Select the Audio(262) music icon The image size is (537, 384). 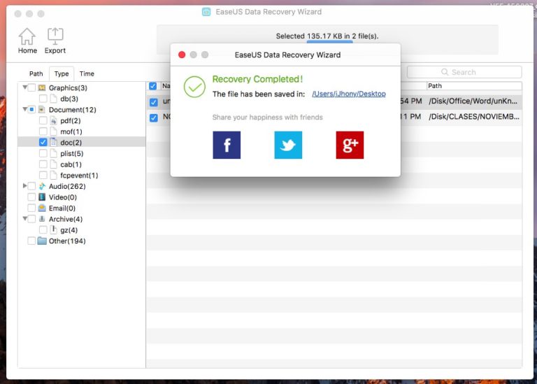pyautogui.click(x=42, y=186)
